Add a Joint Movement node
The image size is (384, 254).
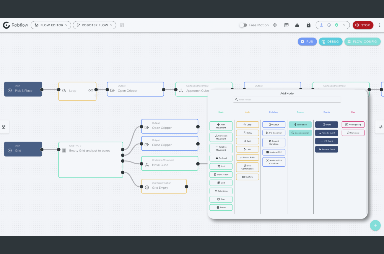pyautogui.click(x=221, y=126)
